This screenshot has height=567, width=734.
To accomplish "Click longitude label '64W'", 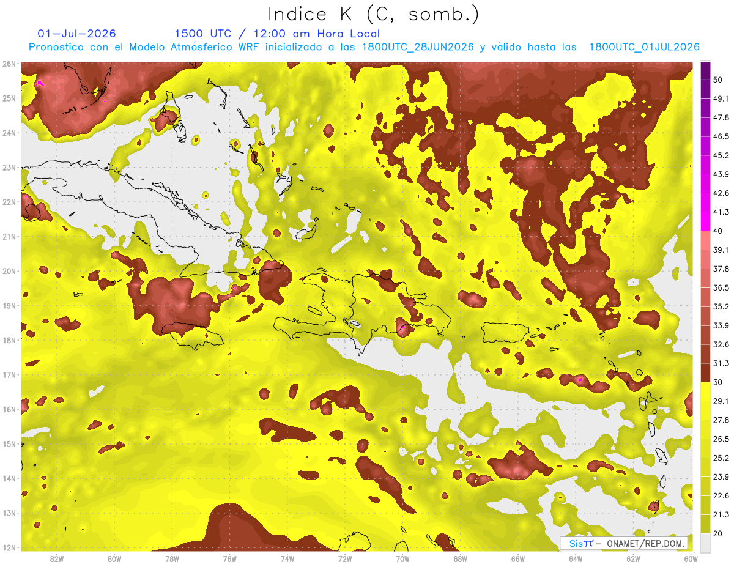I will pos(576,558).
